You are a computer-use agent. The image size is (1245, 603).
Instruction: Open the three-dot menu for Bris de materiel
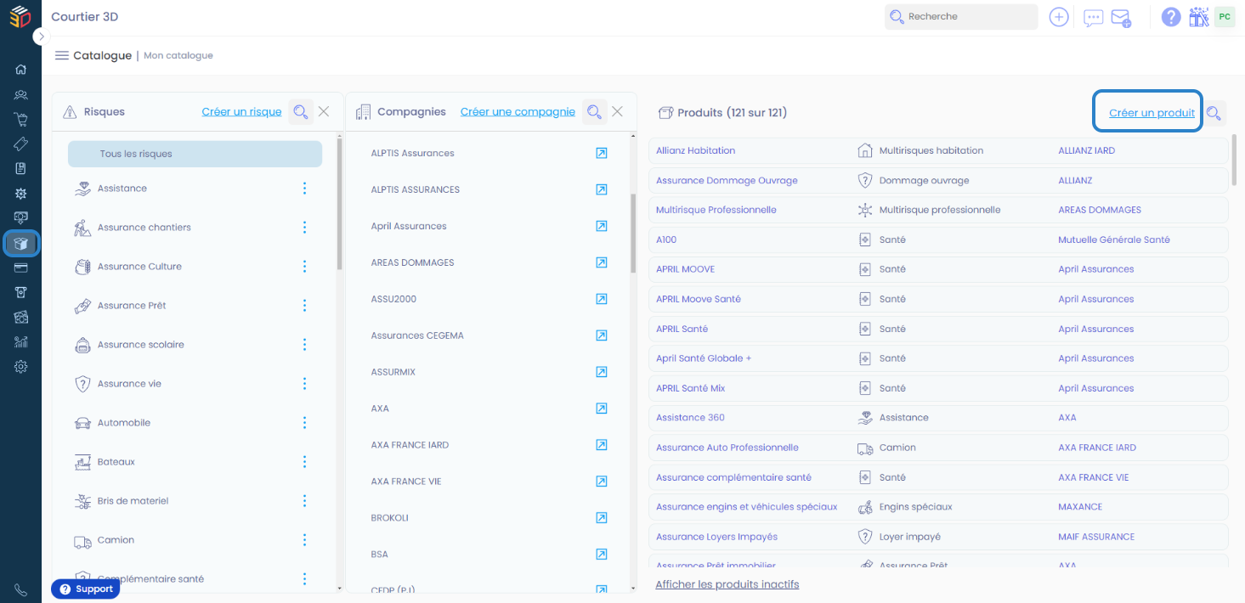(x=304, y=501)
